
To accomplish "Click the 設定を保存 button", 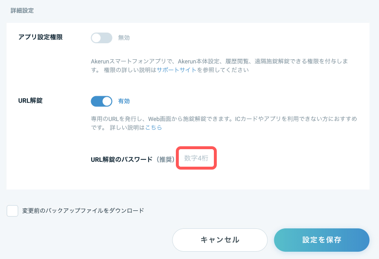I will point(322,240).
